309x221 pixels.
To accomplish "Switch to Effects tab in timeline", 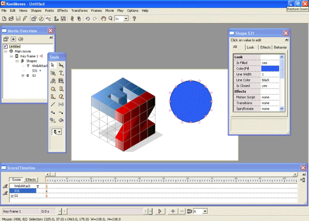I will click(31, 180).
